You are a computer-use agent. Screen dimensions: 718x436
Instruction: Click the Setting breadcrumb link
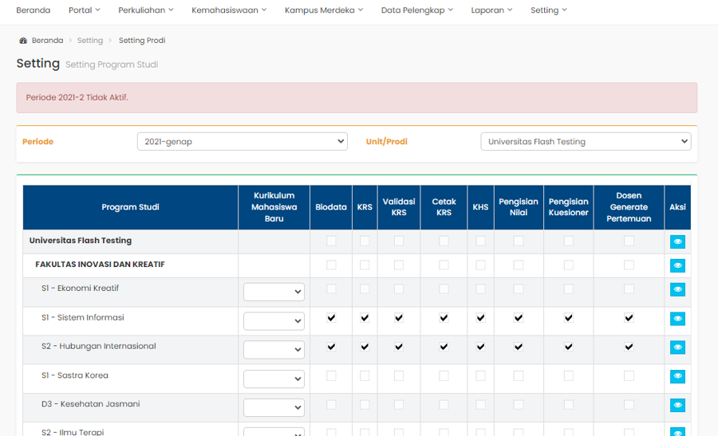click(x=90, y=41)
